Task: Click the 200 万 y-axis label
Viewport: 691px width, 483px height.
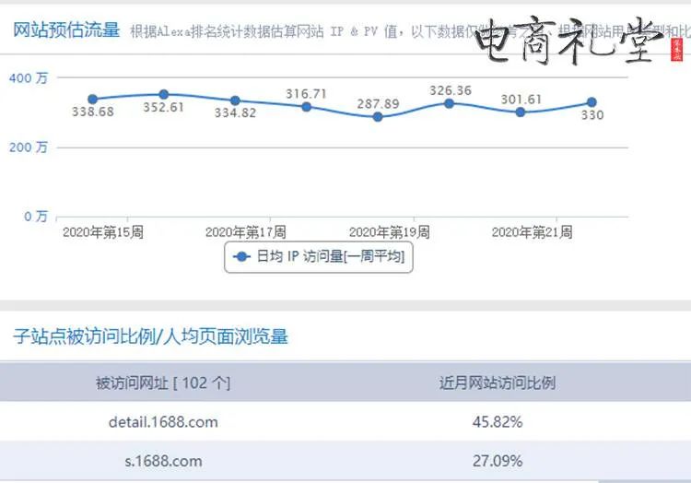Action: 29,147
